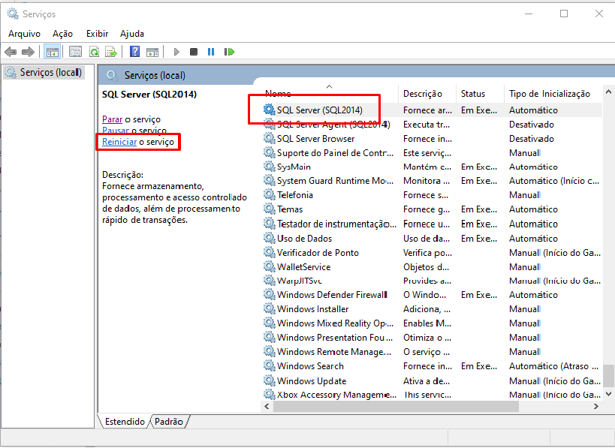Click the 'Adiciona, ...' description cell

point(427,309)
